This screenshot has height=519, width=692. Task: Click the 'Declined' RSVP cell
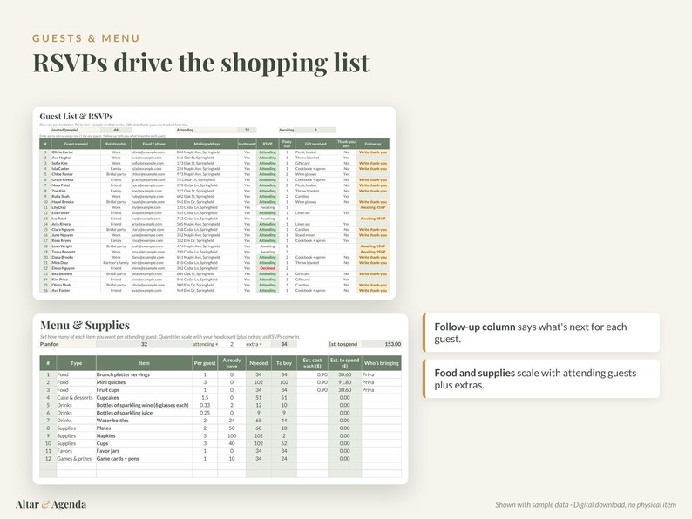268,268
